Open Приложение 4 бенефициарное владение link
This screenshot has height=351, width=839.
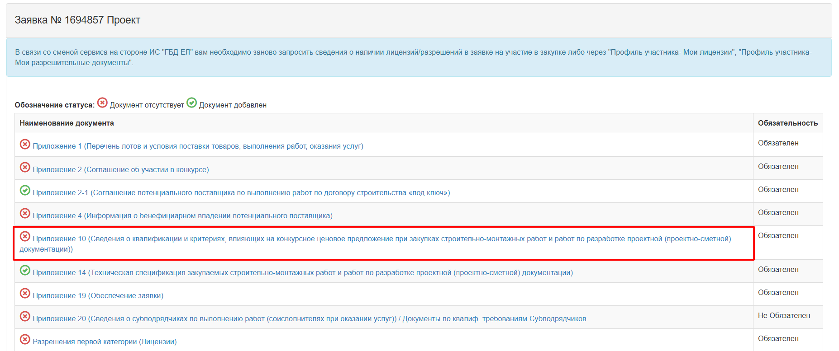click(182, 216)
